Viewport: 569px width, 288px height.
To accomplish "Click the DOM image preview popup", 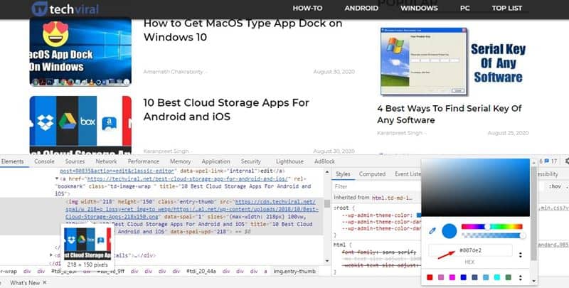I will click(87, 247).
